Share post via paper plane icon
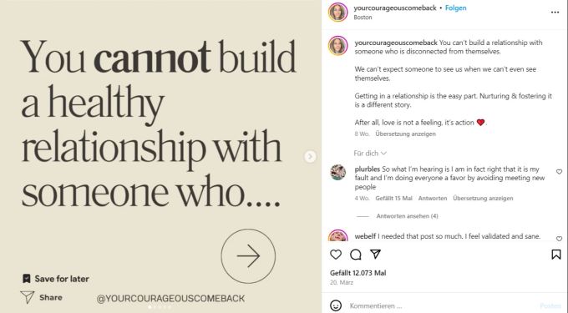This screenshot has width=568, height=313. tap(375, 254)
